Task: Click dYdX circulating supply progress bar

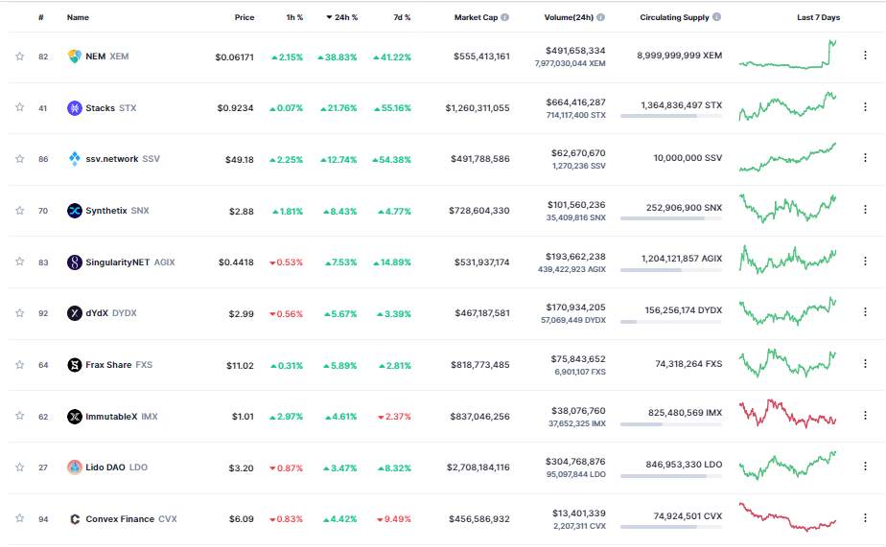Action: coord(670,322)
